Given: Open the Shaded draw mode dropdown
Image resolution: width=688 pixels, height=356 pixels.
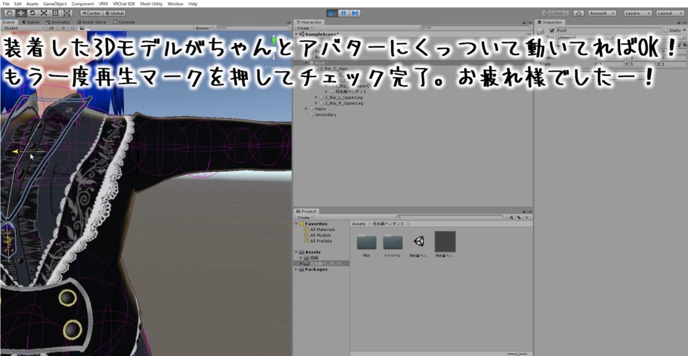Looking at the screenshot, I should pyautogui.click(x=23, y=28).
